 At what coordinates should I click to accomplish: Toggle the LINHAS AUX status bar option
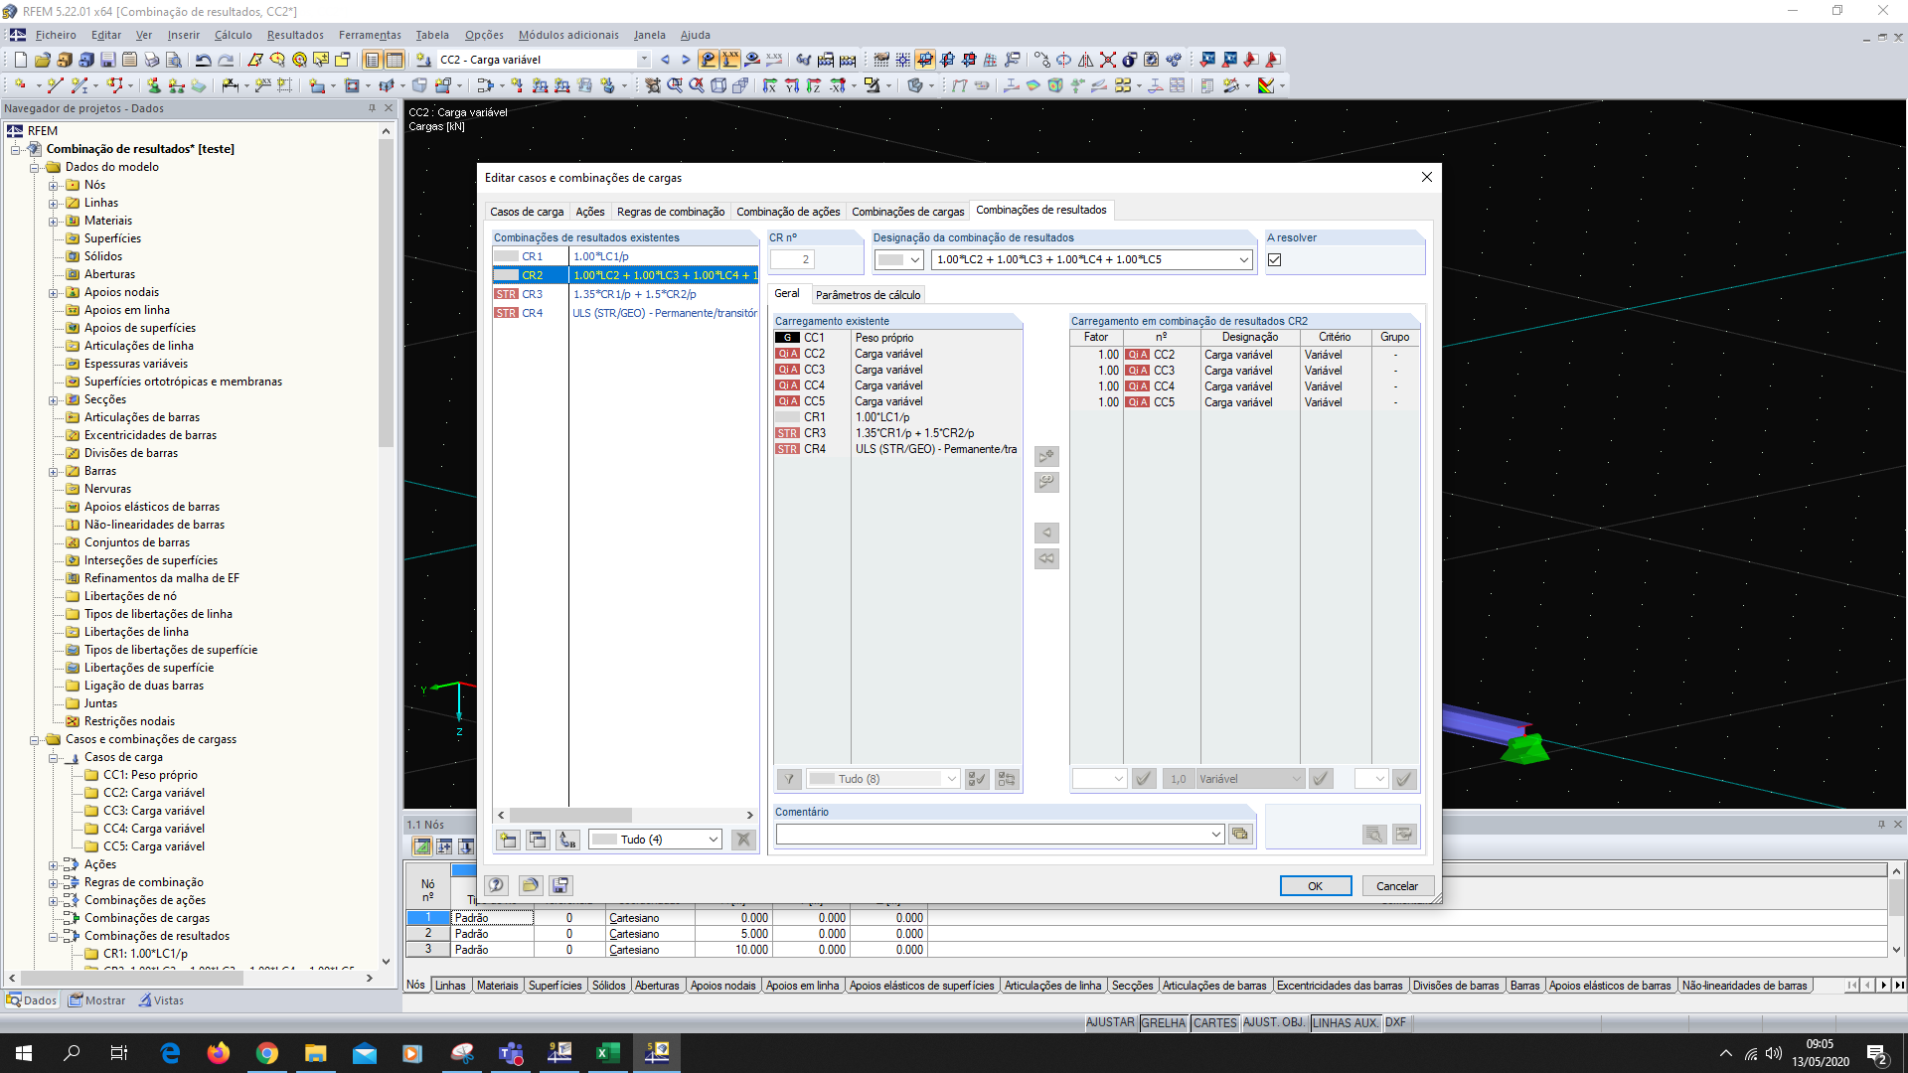coord(1344,1022)
